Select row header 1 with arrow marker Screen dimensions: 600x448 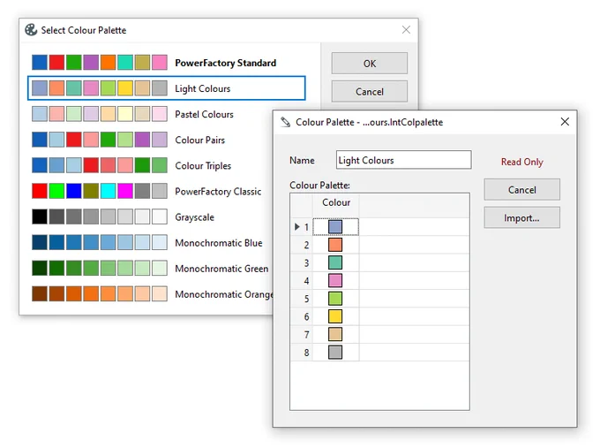tap(302, 227)
